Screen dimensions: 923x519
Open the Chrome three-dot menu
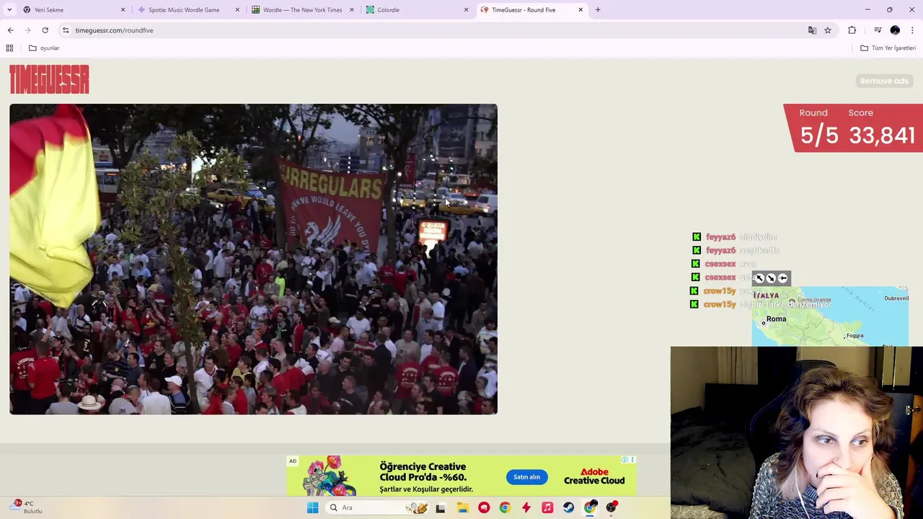coord(912,30)
